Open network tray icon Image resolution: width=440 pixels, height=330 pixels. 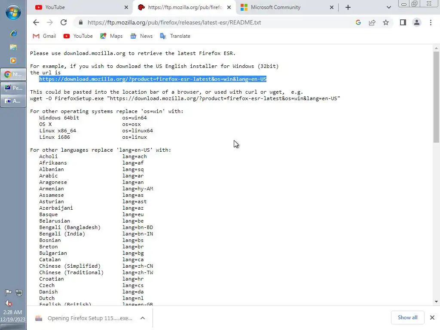tap(19, 293)
